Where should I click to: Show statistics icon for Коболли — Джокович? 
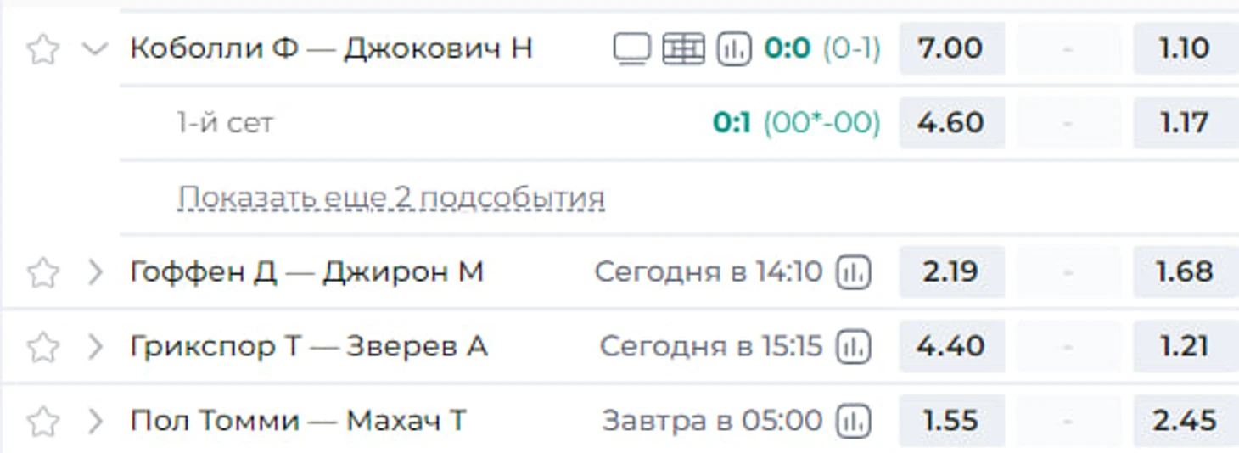click(x=734, y=49)
